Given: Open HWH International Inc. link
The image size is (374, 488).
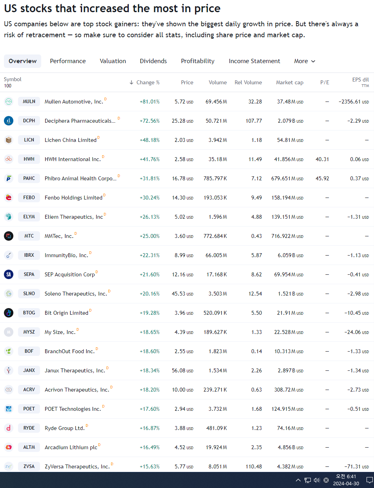Looking at the screenshot, I should 73,159.
